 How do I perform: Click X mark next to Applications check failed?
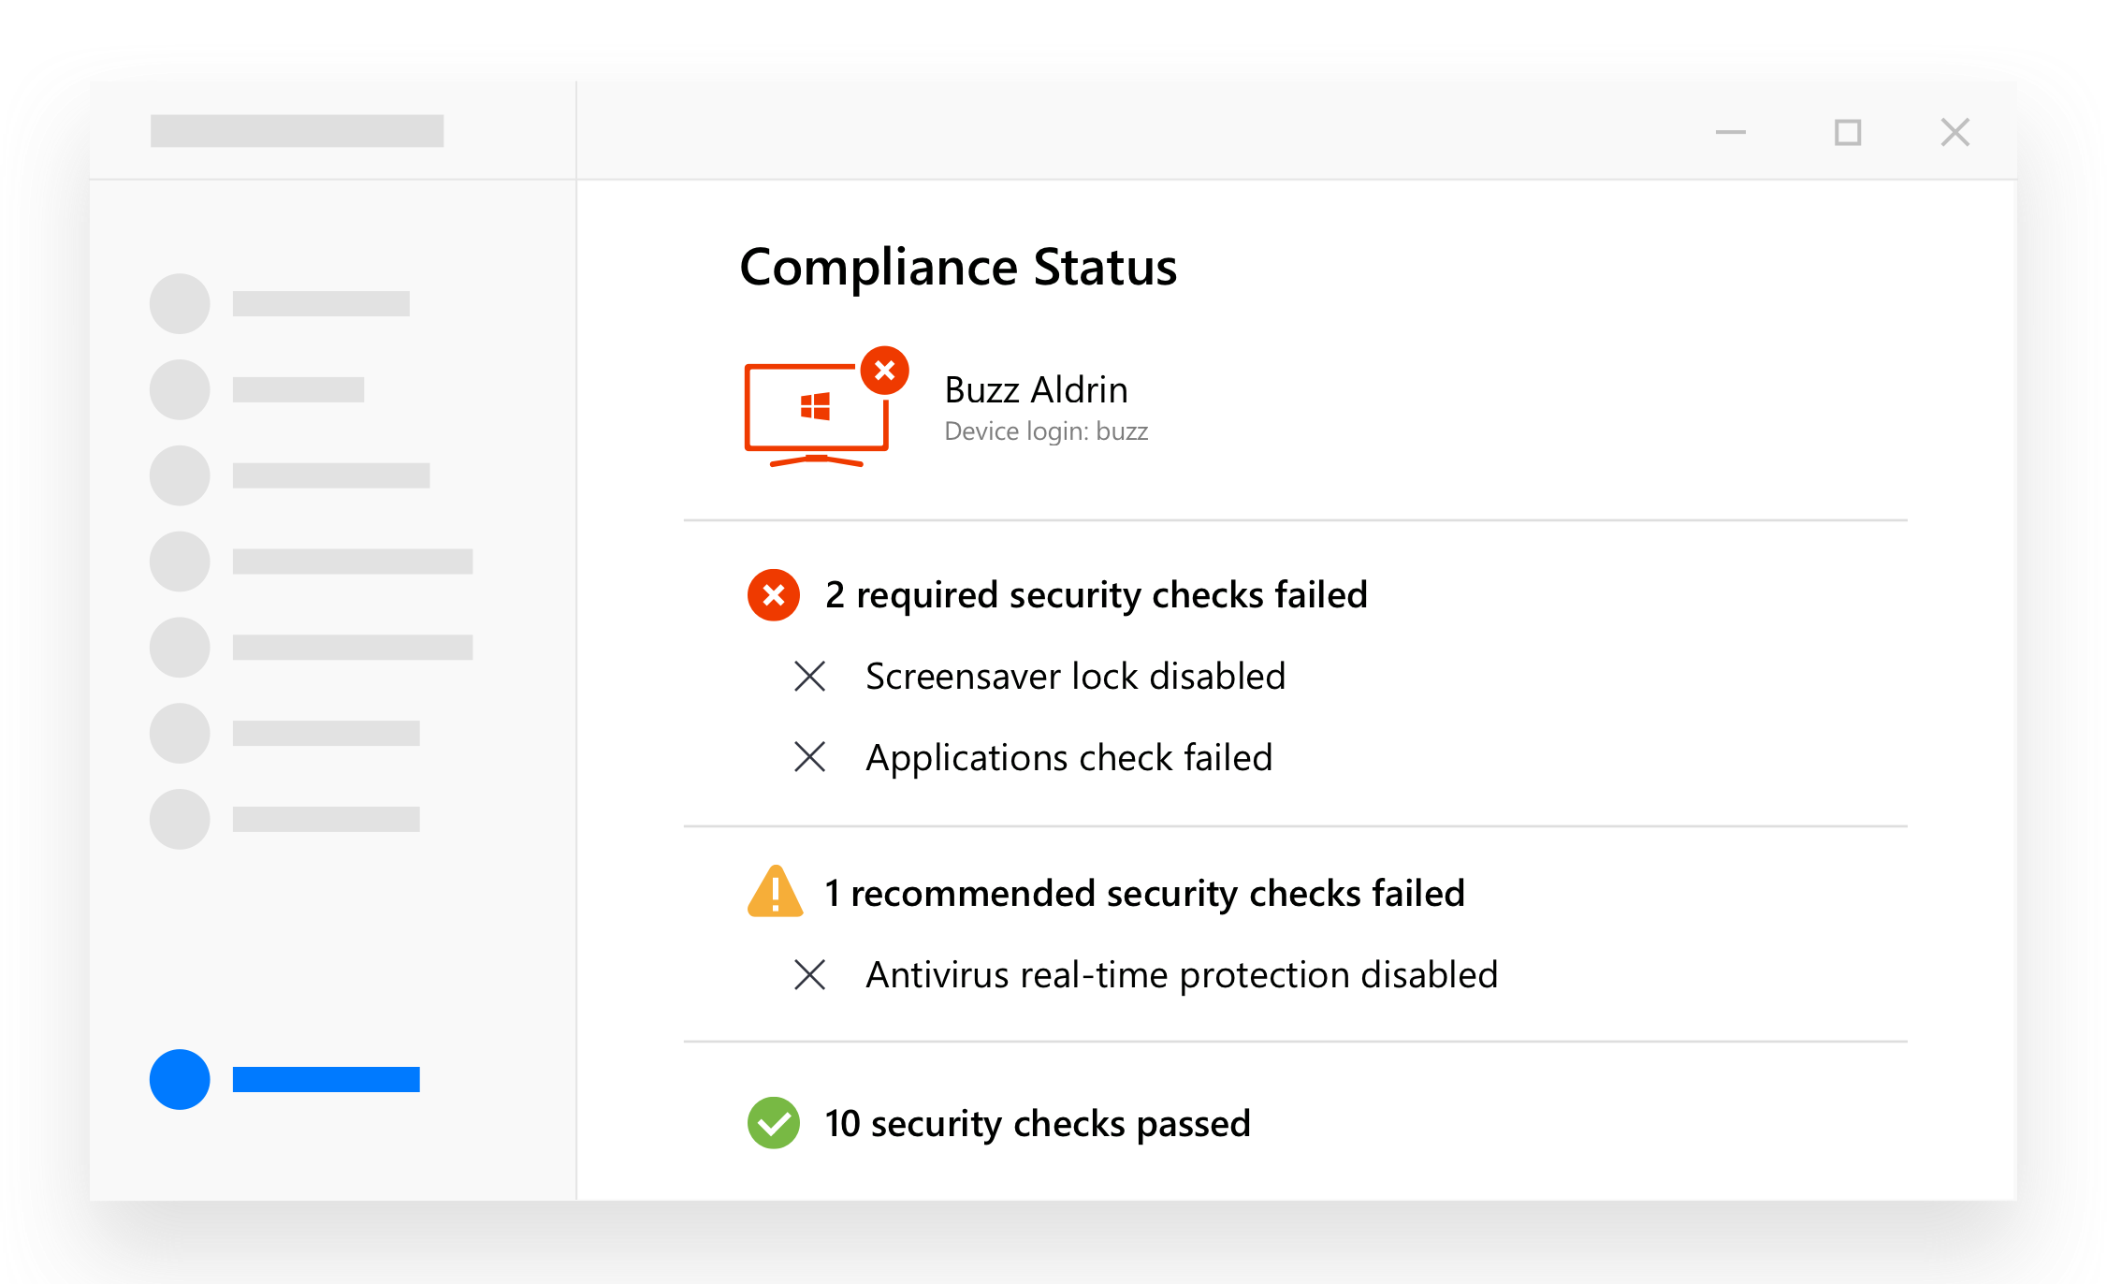(x=810, y=757)
